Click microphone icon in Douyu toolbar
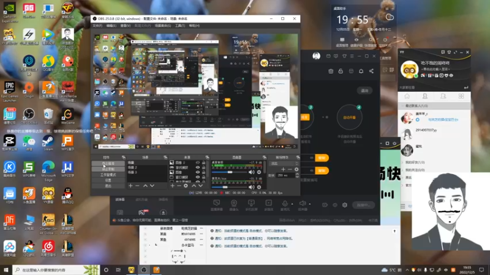 click(285, 205)
